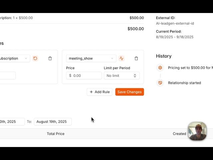Screen dimensions: 213x160
Task: Click the Price input for meeting_show
Action: coord(84,76)
